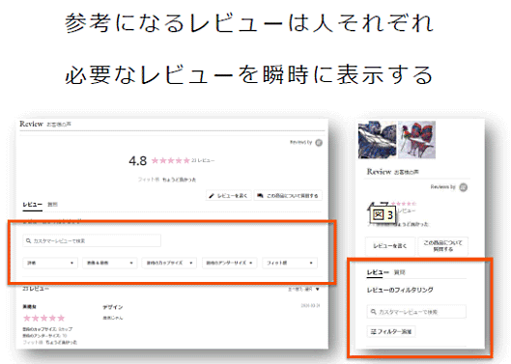Open the red lingerie product thumbnail

416,140
